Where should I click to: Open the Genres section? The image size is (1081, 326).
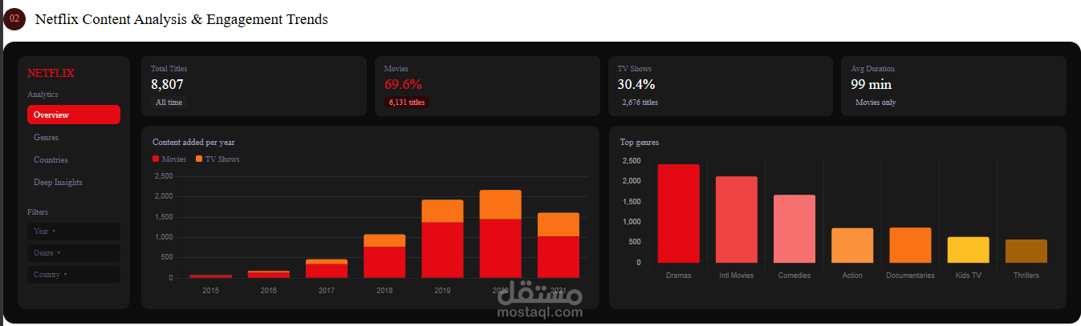point(74,137)
